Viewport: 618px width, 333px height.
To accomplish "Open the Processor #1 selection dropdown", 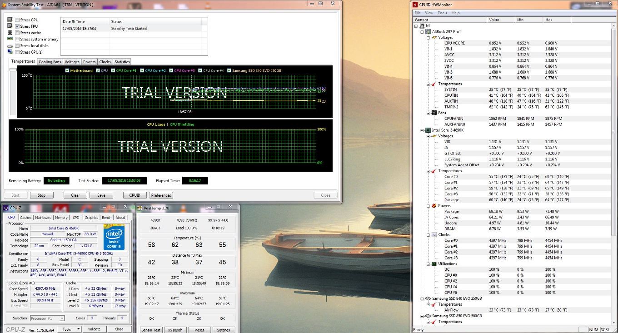I will coord(62,318).
